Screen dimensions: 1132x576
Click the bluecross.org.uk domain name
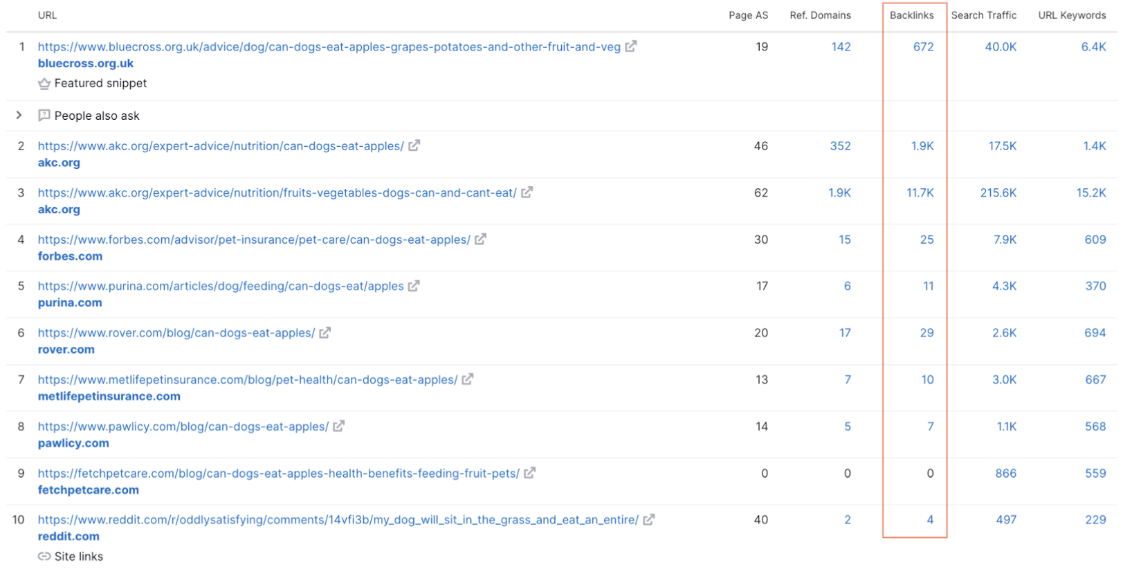click(x=86, y=64)
